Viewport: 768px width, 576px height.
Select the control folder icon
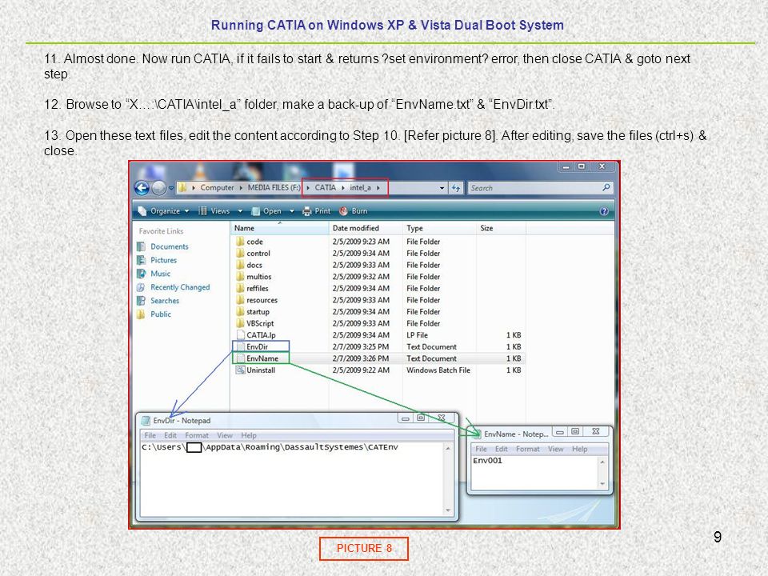point(240,254)
